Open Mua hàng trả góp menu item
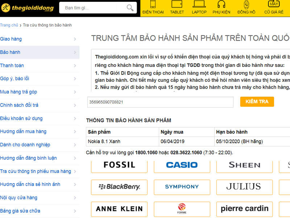Viewport: 290px width, 218px height. tap(19, 92)
